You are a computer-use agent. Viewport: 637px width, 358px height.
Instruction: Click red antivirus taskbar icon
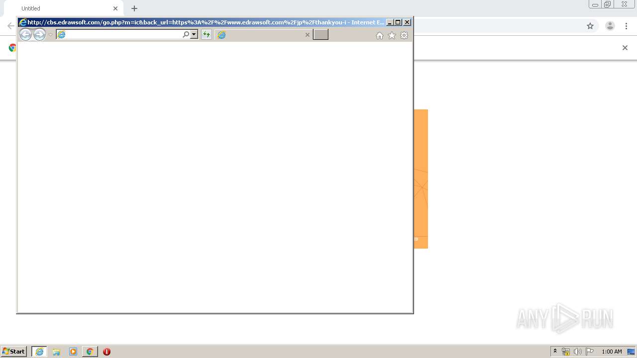pyautogui.click(x=106, y=352)
